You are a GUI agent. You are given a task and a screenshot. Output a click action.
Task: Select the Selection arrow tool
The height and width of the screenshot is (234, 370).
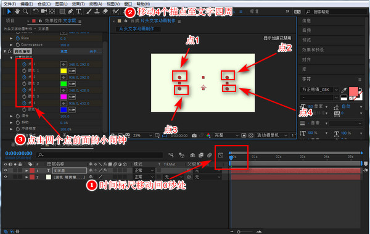[9, 11]
